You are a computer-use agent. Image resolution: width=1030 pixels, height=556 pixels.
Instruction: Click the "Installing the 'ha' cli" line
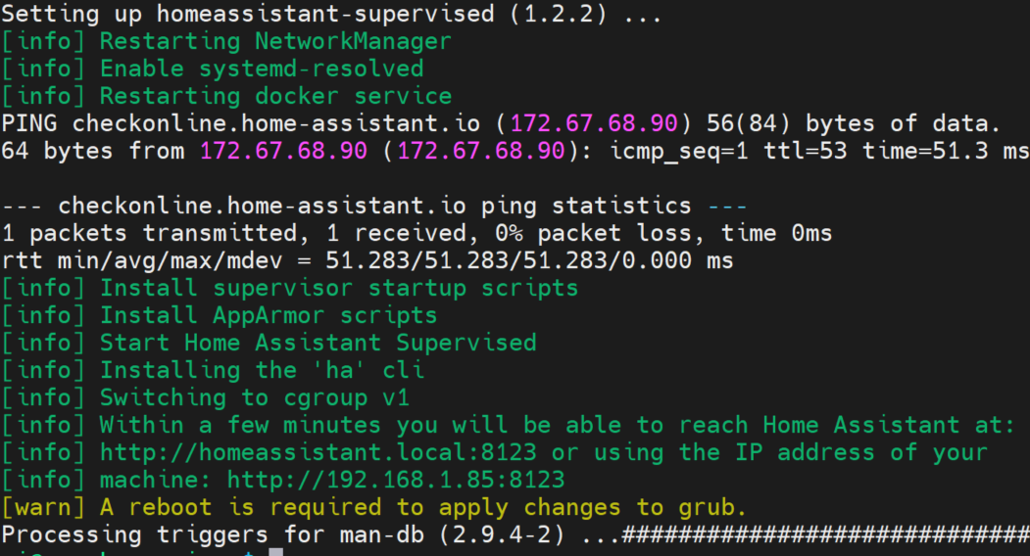click(x=213, y=370)
